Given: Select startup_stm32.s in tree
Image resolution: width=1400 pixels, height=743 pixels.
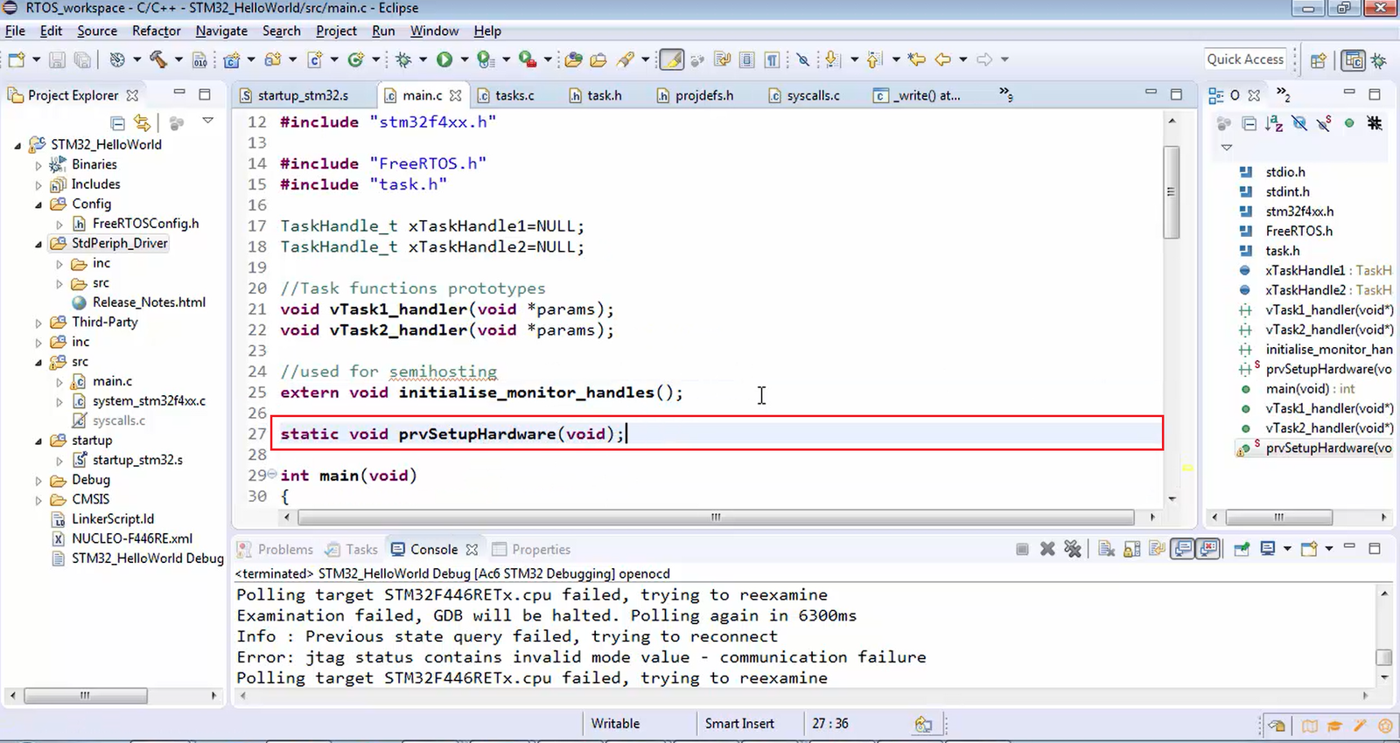Looking at the screenshot, I should point(137,460).
